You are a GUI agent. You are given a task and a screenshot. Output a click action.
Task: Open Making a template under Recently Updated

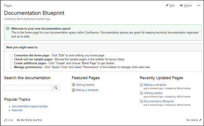coord(155,85)
